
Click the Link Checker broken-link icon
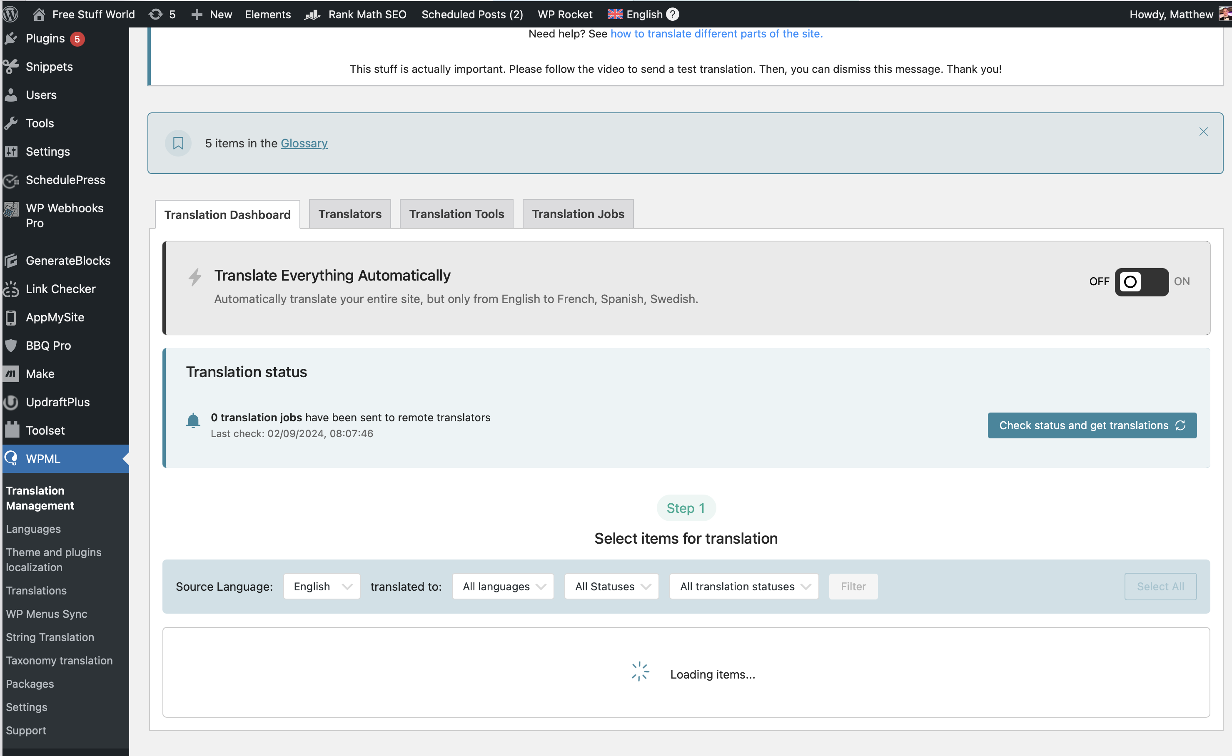pyautogui.click(x=11, y=289)
